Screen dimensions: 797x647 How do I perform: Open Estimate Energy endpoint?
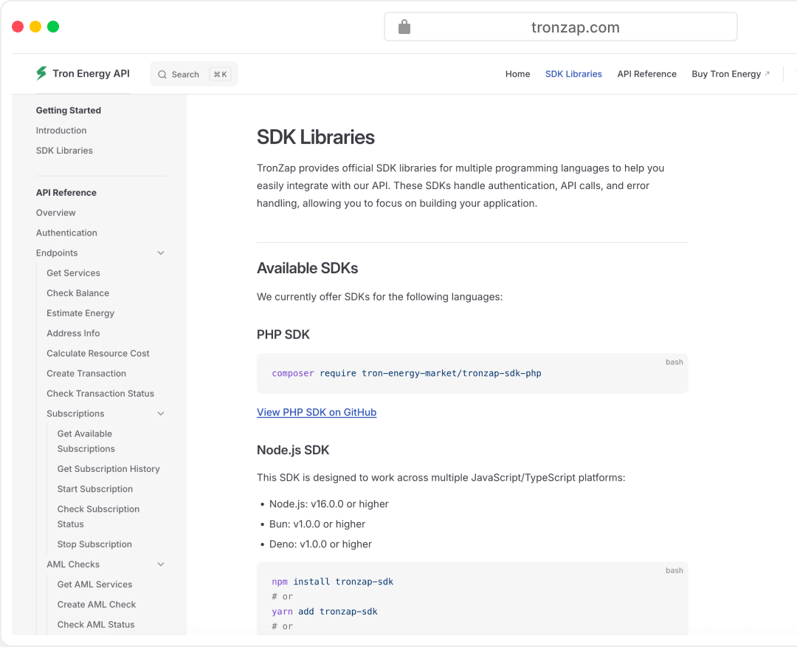80,313
